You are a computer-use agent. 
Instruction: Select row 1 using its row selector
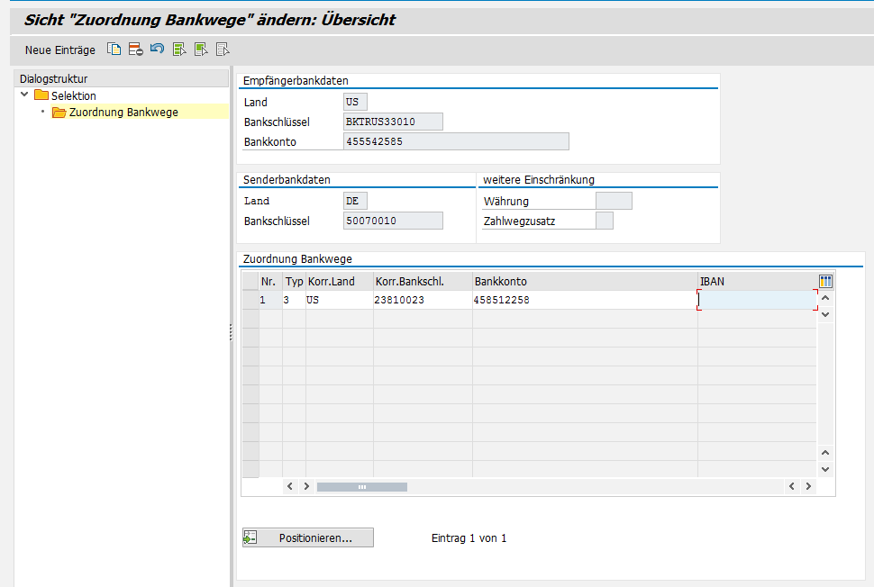point(250,300)
